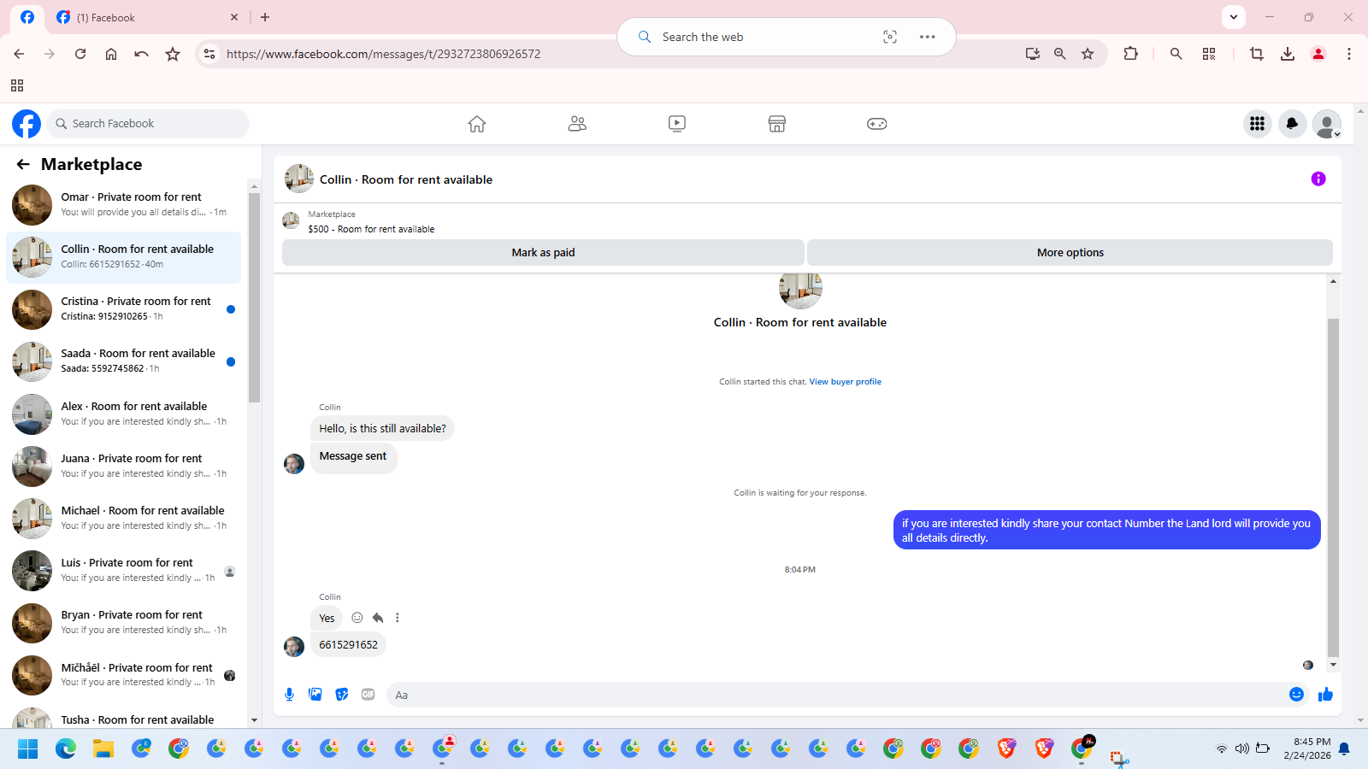Choose a GIF icon

[369, 695]
